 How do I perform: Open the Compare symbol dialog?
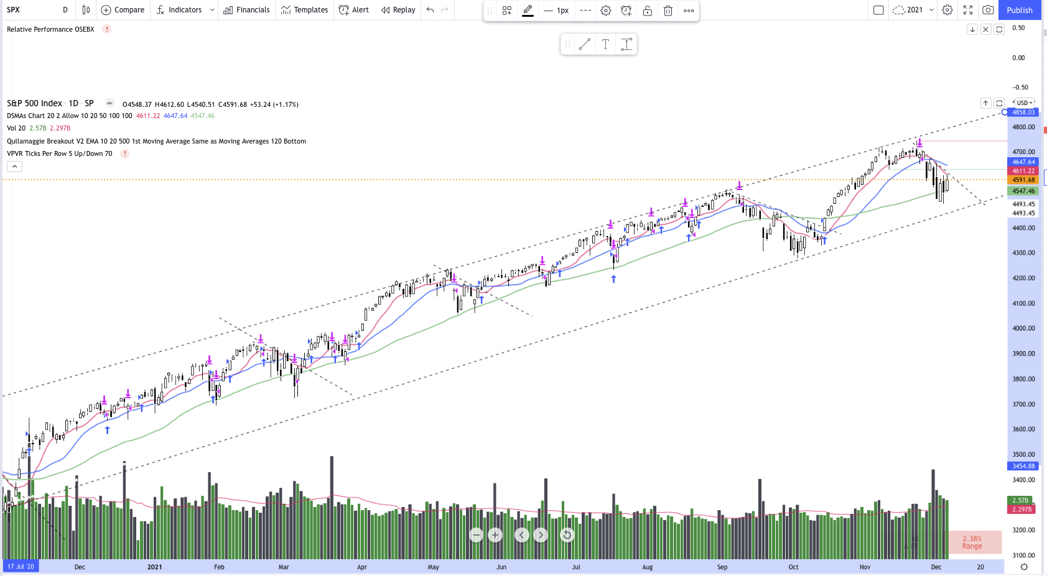pos(123,10)
